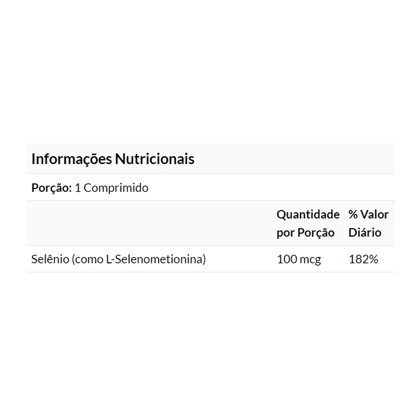Click the word Quantidade in header
This screenshot has width=420, height=420.
[308, 215]
